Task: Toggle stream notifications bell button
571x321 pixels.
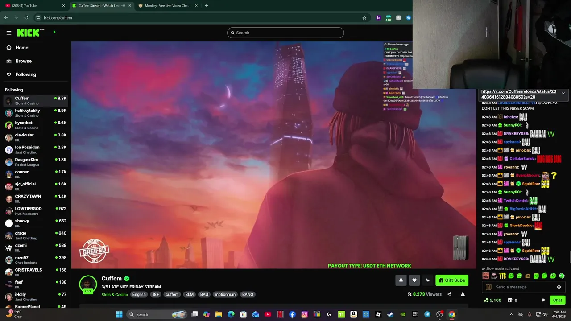Action: 401,280
